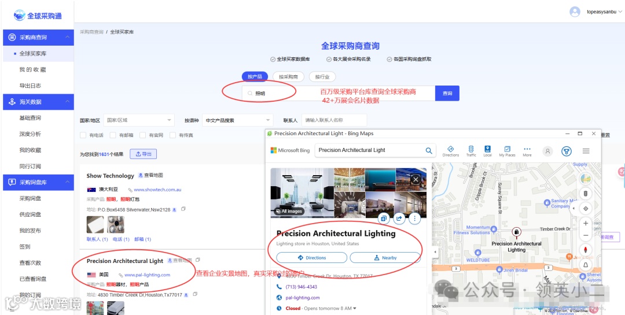Click the Precision Architectural Lighting map pin
Screen dimensions: 625x315
pos(516,232)
